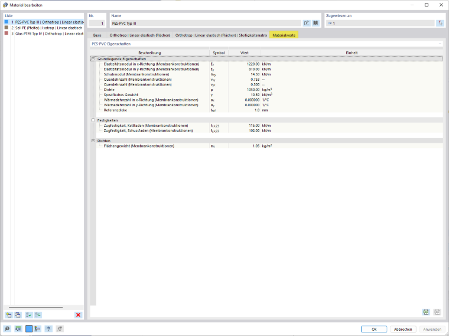Image resolution: width=449 pixels, height=336 pixels.
Task: Click the Elastizitätsmodul in x-Richtung row label
Action: [x=151, y=64]
